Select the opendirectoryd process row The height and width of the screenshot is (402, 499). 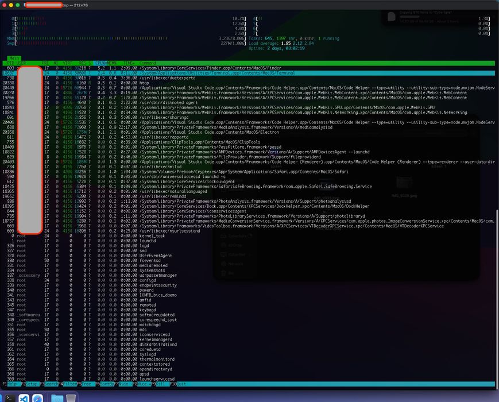[249, 369]
